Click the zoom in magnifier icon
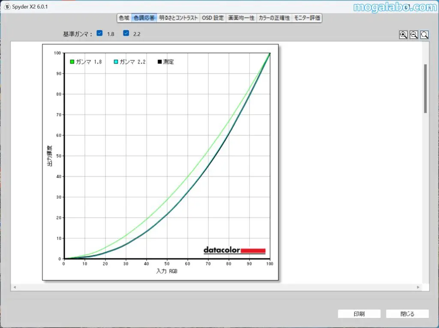The image size is (439, 328). click(403, 35)
